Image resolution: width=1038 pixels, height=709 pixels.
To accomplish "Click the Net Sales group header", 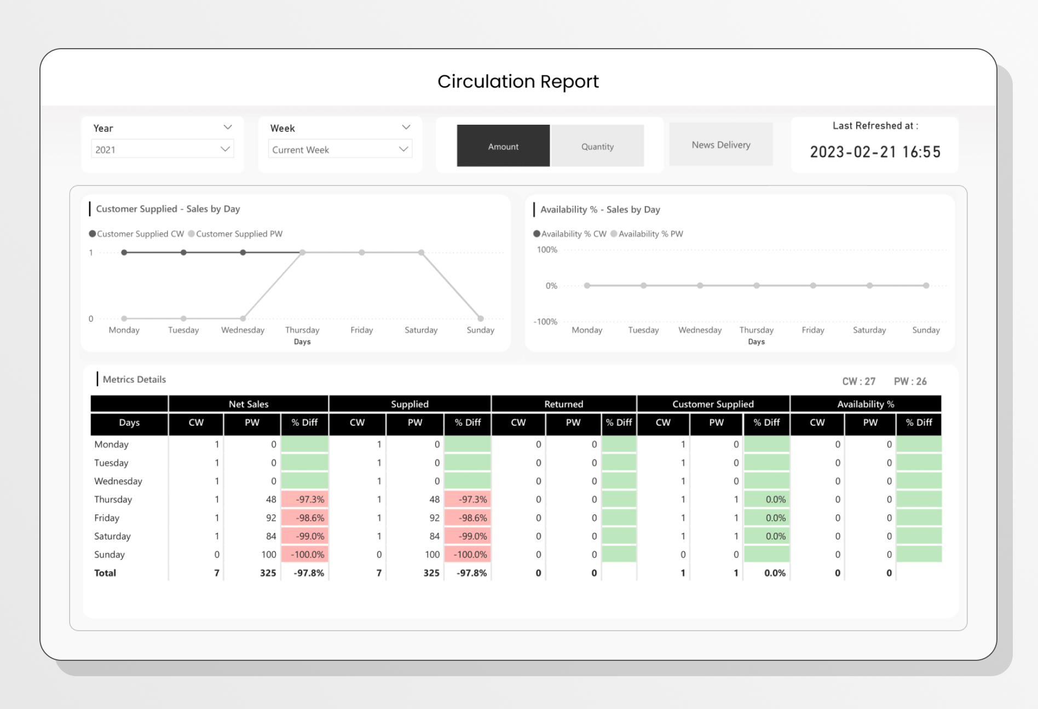I will pyautogui.click(x=249, y=404).
